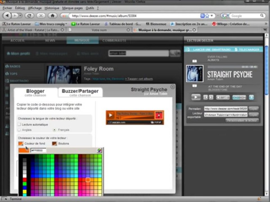Click the shuffle and repeat toggle in Deezer player
Screen dimensions: 270x202
[x=239, y=97]
